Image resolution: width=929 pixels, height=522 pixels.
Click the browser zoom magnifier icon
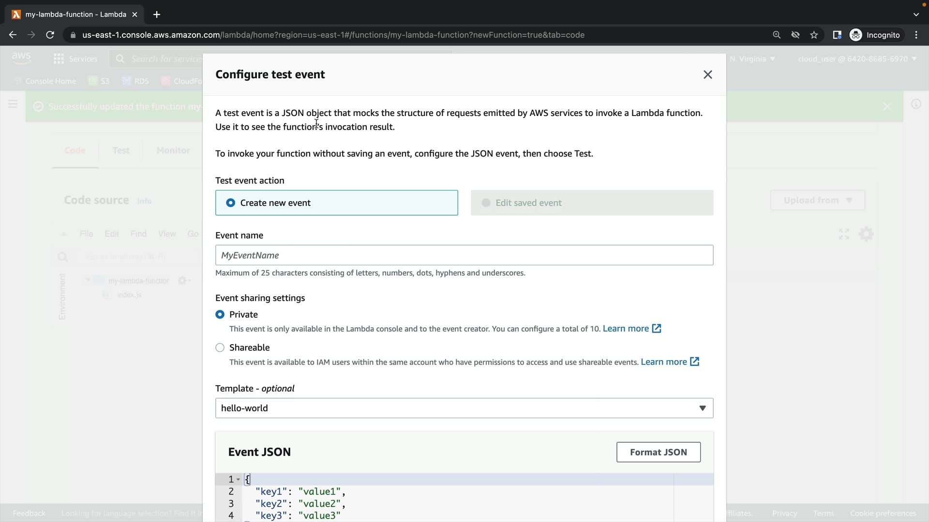coord(777,35)
